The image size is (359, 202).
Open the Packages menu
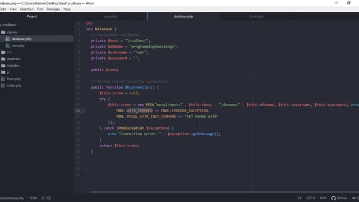(53, 9)
